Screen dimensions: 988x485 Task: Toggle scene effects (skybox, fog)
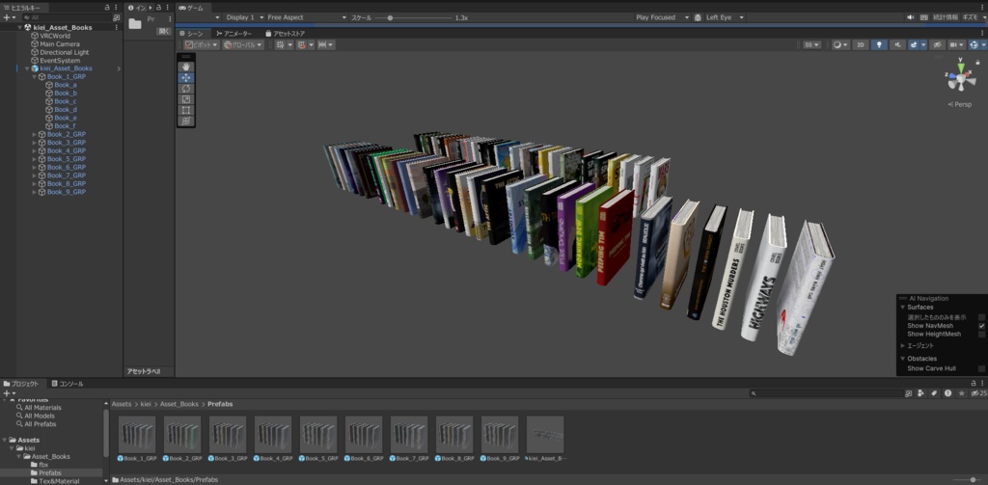point(914,45)
